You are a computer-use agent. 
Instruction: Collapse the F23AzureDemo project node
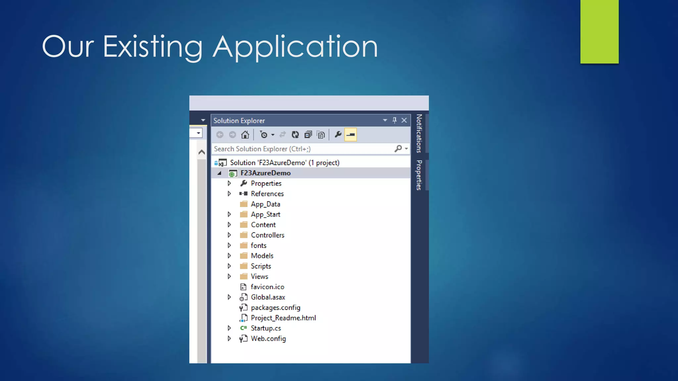[x=219, y=173]
